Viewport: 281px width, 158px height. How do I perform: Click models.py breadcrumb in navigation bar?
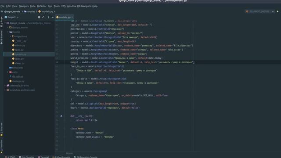[46, 11]
